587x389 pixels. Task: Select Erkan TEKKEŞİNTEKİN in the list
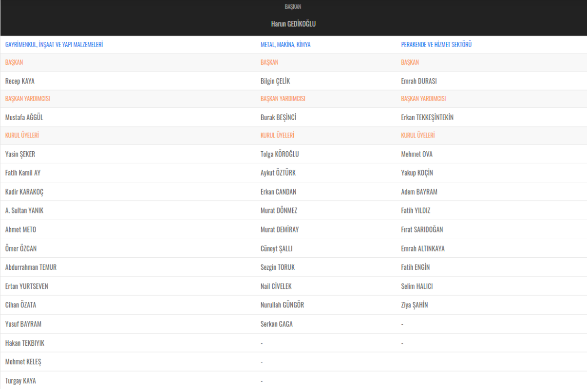pyautogui.click(x=427, y=117)
